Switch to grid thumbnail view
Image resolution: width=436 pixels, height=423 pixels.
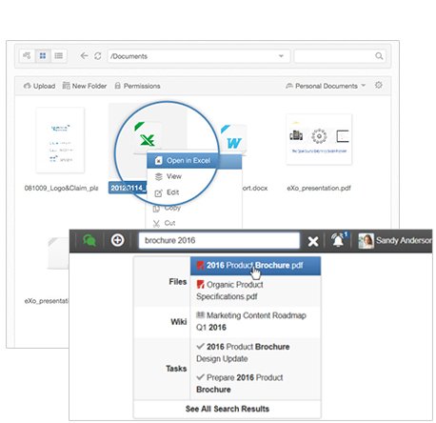[x=43, y=56]
